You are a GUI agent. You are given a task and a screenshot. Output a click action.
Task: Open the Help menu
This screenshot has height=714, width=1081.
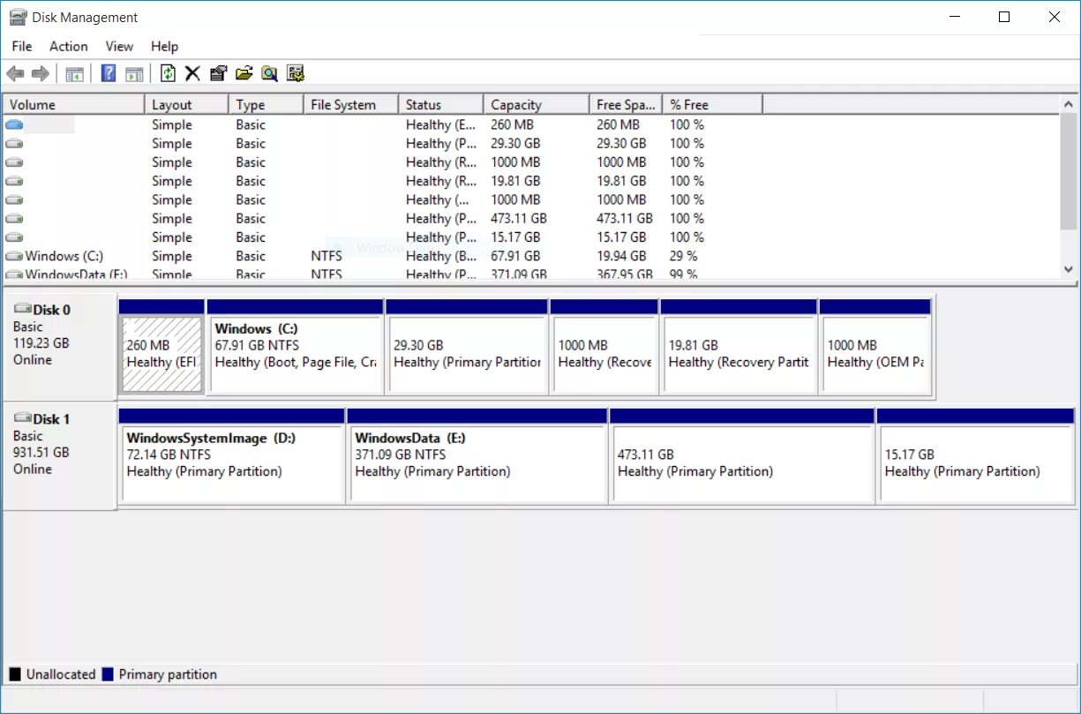tap(164, 47)
